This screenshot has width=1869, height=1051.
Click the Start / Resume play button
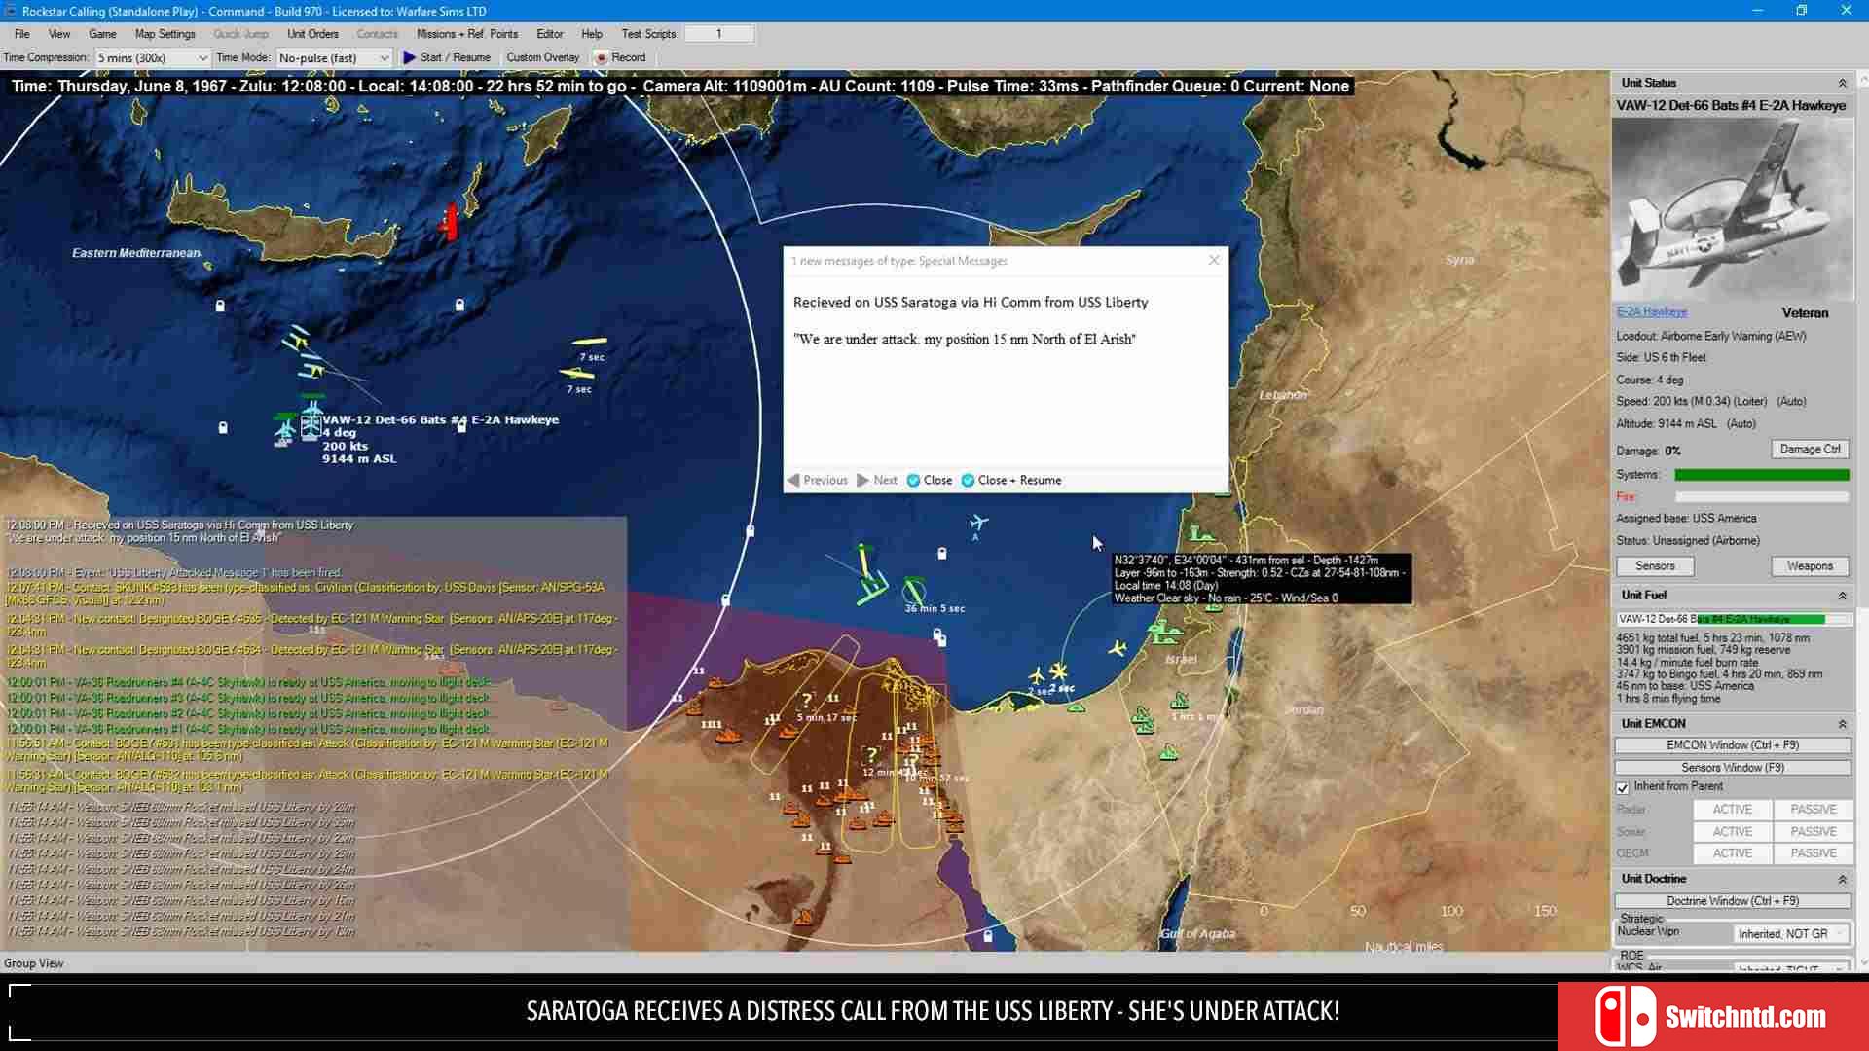(x=447, y=57)
